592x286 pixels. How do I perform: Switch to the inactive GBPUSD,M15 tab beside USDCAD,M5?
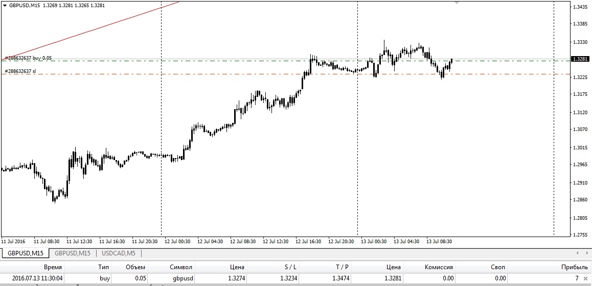click(73, 253)
